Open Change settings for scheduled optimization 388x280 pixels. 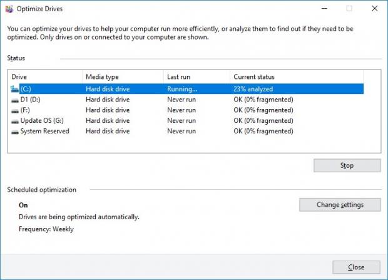pyautogui.click(x=339, y=205)
